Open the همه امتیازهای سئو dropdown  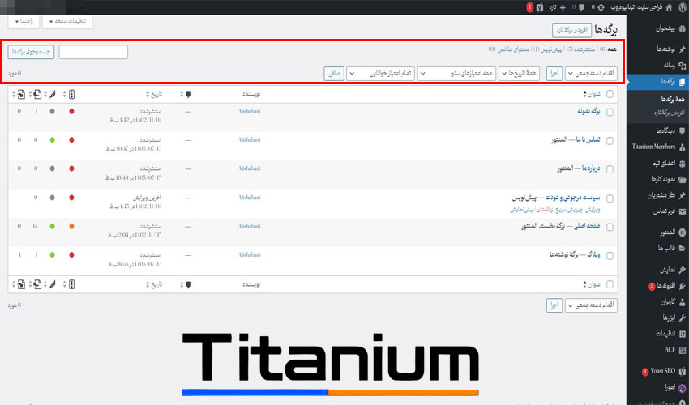click(x=456, y=74)
